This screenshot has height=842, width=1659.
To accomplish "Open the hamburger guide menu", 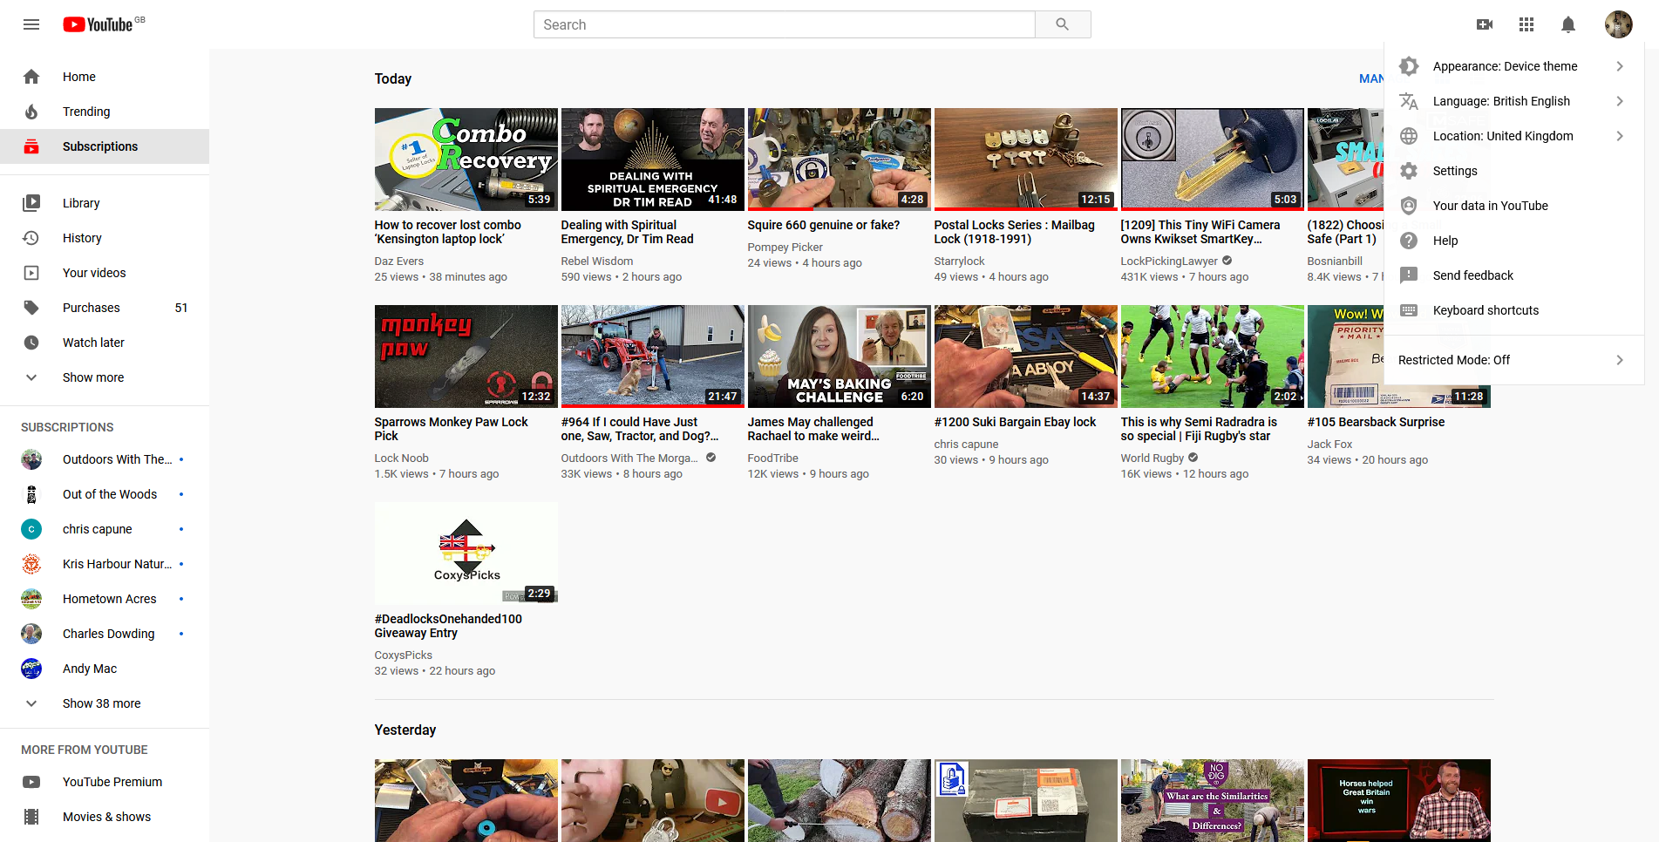I will [x=31, y=24].
